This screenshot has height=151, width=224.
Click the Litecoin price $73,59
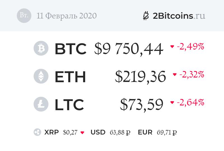pyautogui.click(x=142, y=104)
